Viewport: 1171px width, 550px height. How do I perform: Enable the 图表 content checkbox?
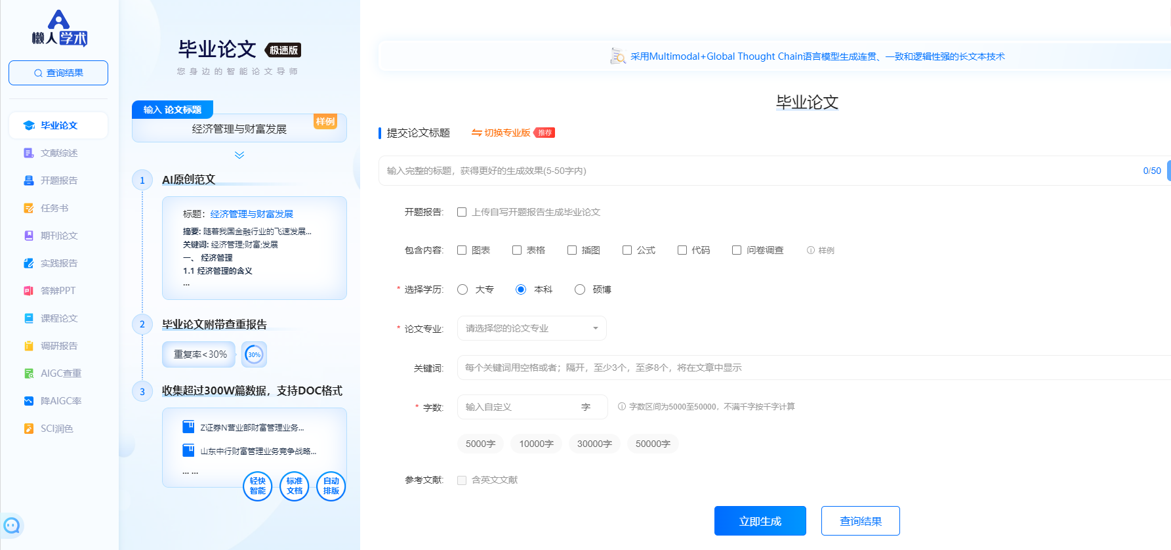tap(462, 250)
